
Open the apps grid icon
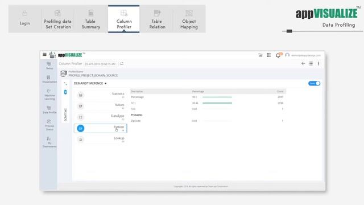(x=268, y=55)
